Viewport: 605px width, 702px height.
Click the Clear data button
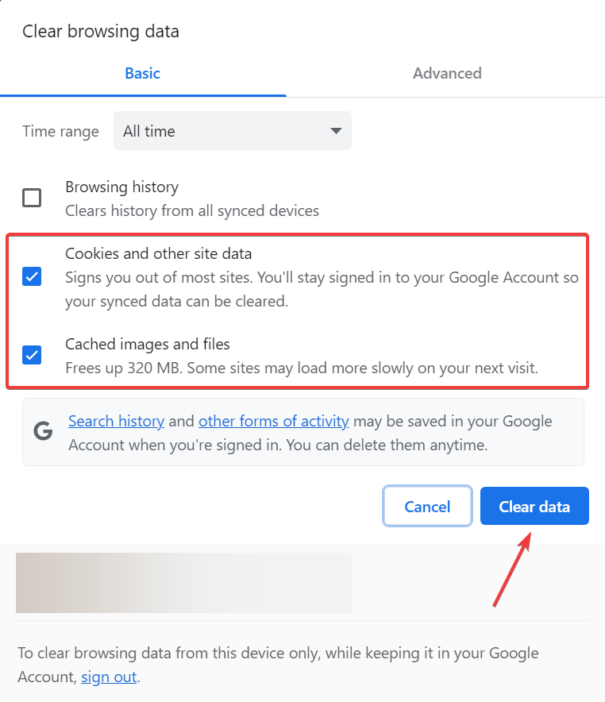click(534, 507)
